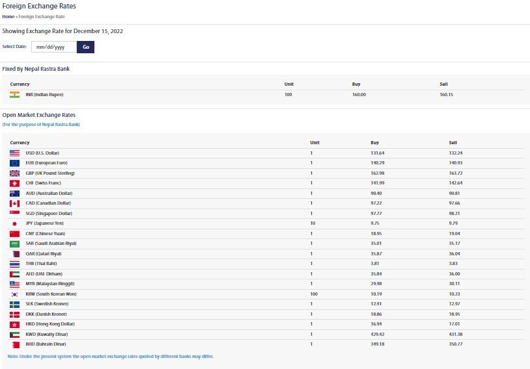The height and width of the screenshot is (369, 530).
Task: Click the Australian Dollar flag icon
Action: click(x=14, y=193)
